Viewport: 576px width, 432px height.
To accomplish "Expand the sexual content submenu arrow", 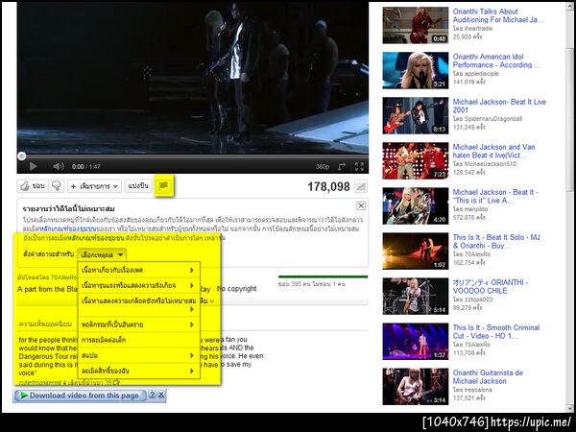I will pyautogui.click(x=192, y=270).
